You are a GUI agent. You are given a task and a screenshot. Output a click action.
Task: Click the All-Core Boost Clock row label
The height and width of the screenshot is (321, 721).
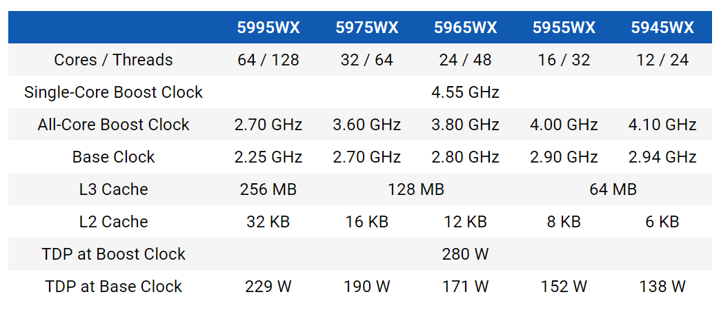(x=114, y=125)
